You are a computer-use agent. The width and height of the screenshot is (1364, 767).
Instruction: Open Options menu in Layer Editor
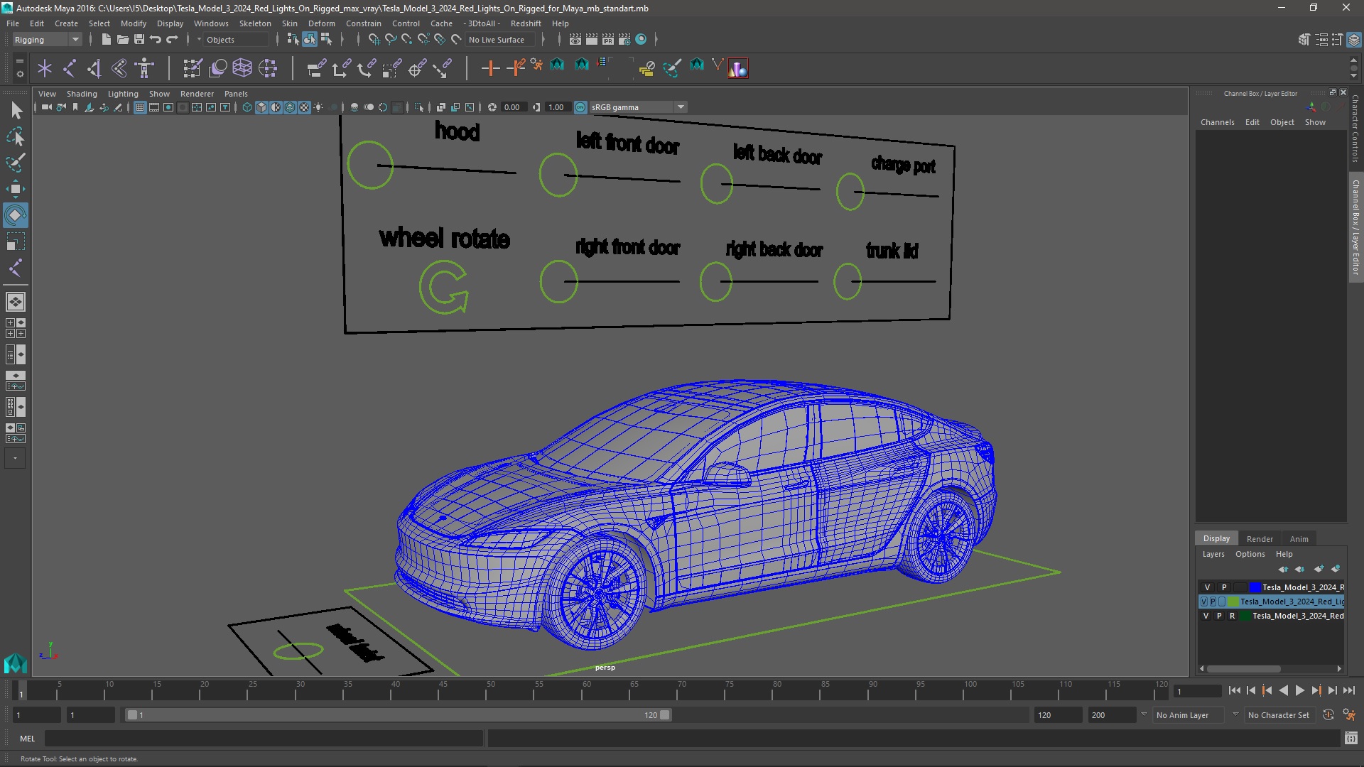click(1250, 554)
